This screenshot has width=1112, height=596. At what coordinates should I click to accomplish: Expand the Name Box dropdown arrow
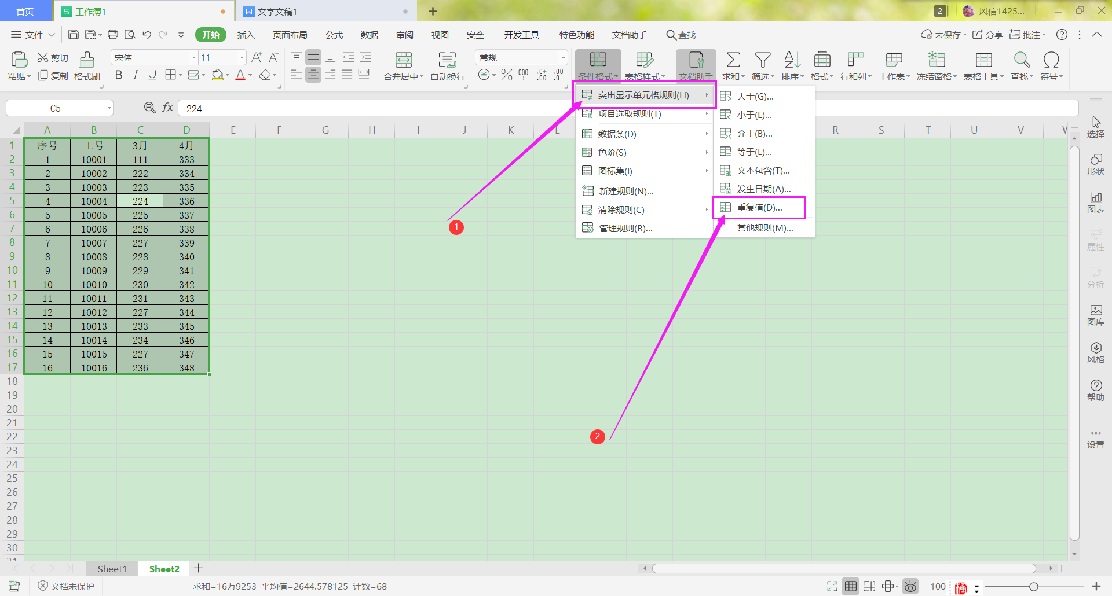(x=109, y=108)
